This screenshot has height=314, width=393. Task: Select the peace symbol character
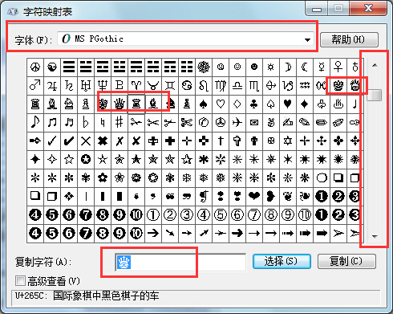pos(35,67)
